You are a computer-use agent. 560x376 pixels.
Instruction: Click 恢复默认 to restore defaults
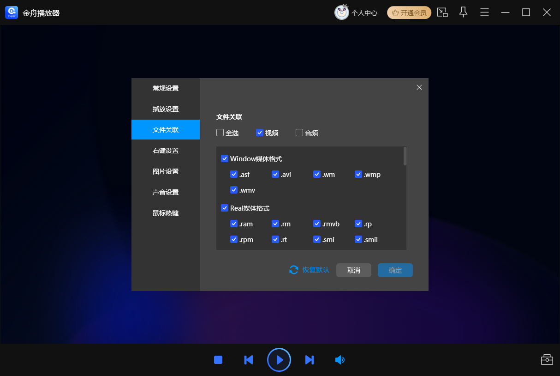pos(310,270)
